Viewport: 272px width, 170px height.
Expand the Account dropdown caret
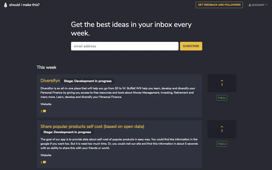pos(266,5)
